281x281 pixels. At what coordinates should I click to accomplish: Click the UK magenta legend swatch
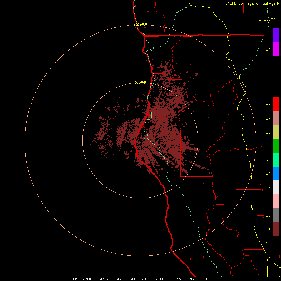pos(276,49)
